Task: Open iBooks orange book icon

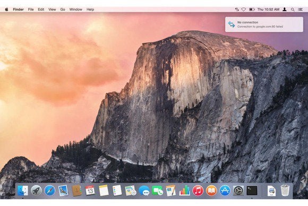Action: (211, 191)
